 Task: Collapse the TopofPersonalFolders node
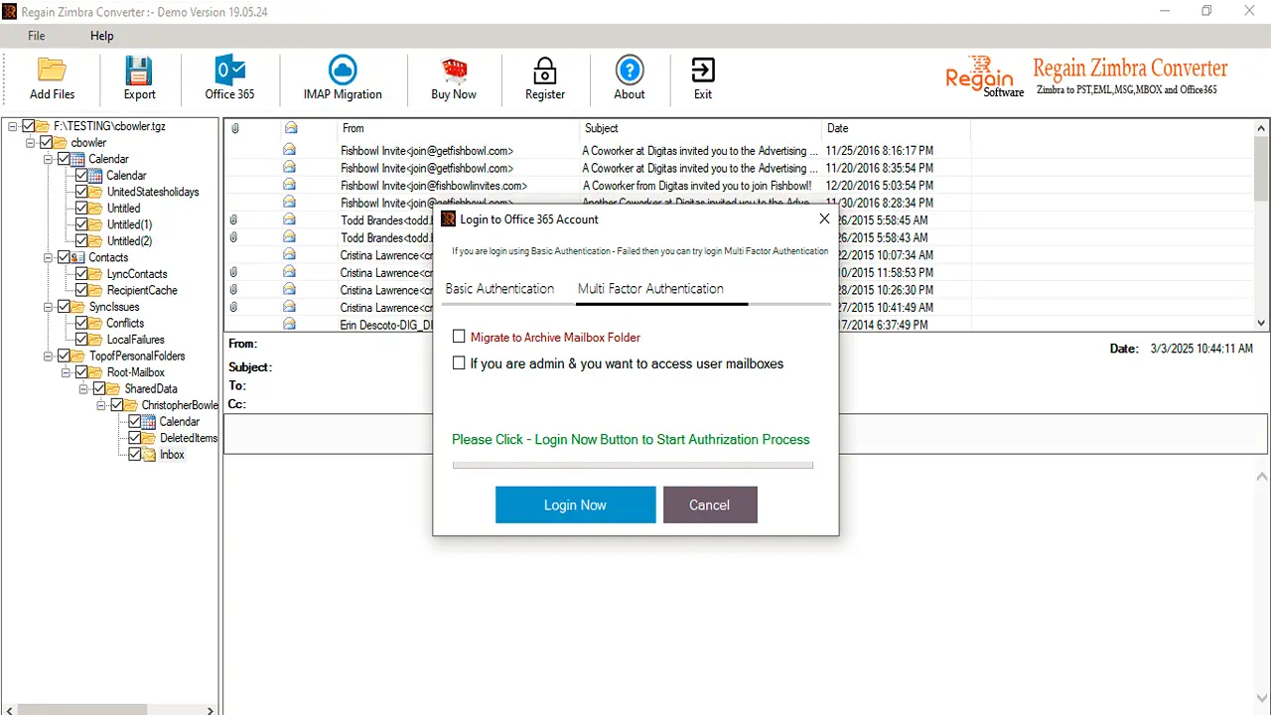tap(49, 356)
